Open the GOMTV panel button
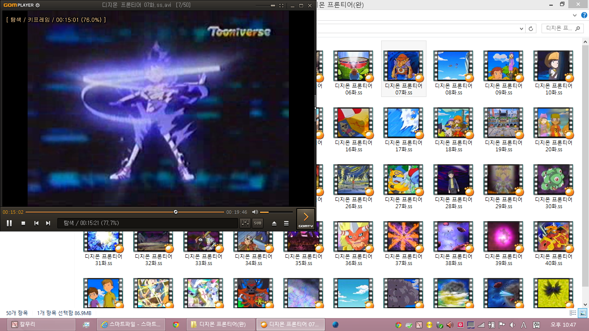The width and height of the screenshot is (589, 331). pos(306,219)
